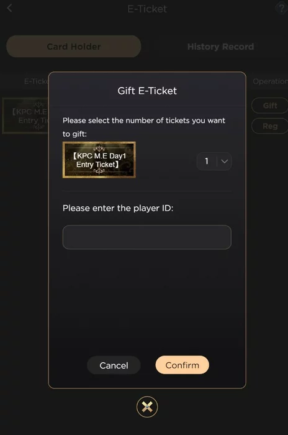Open the help question mark icon
This screenshot has height=435, width=288.
(281, 9)
